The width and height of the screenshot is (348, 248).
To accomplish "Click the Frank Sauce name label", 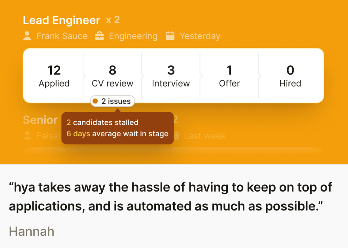I will point(62,36).
